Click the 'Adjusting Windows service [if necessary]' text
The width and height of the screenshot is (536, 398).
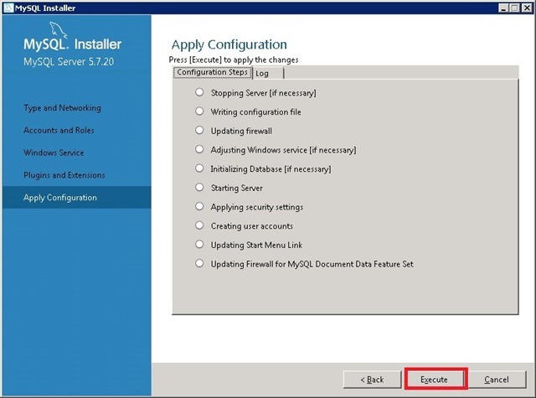point(283,150)
